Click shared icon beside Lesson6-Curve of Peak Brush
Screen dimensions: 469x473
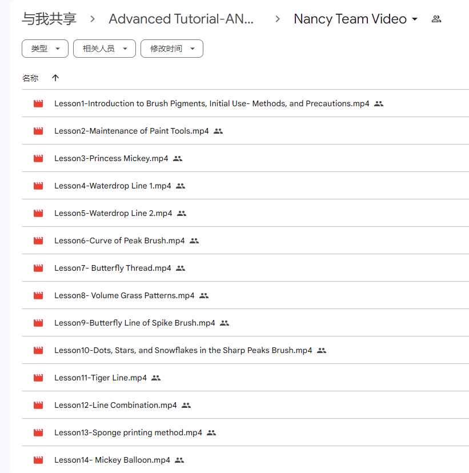tap(194, 241)
